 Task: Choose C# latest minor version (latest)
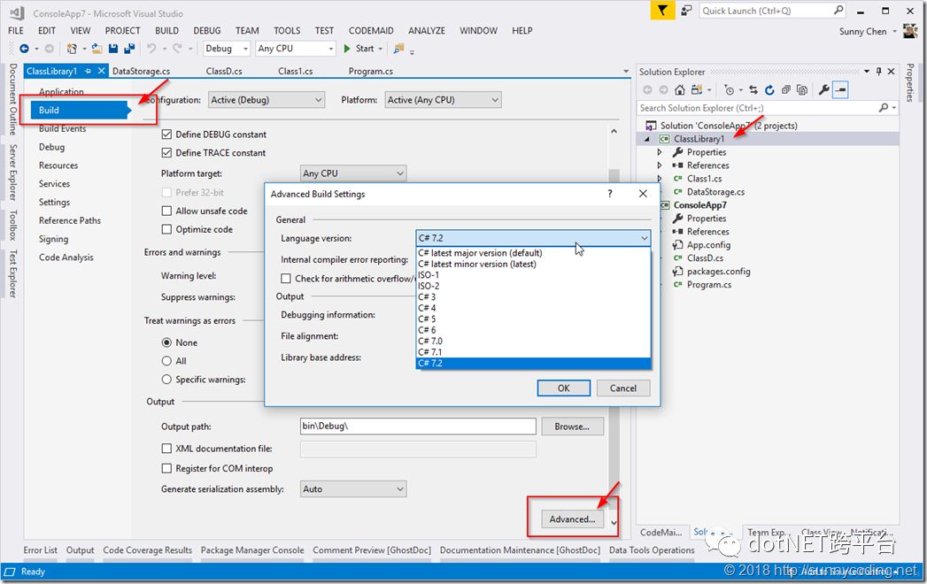click(x=533, y=264)
